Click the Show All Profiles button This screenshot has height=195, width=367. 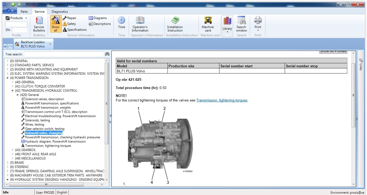point(333,52)
